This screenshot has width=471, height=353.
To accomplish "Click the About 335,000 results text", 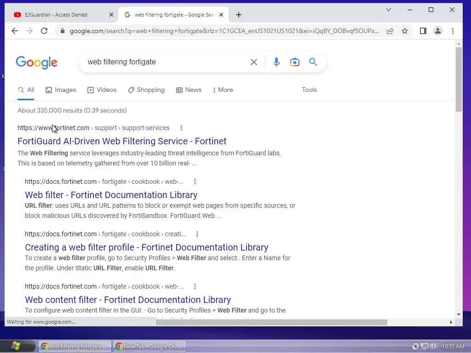I will (x=72, y=110).
